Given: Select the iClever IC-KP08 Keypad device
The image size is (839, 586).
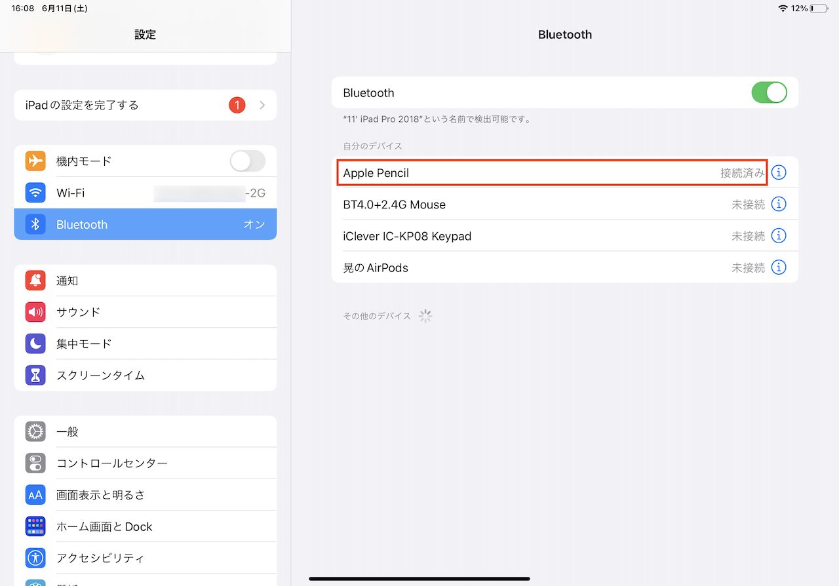Looking at the screenshot, I should pos(407,236).
